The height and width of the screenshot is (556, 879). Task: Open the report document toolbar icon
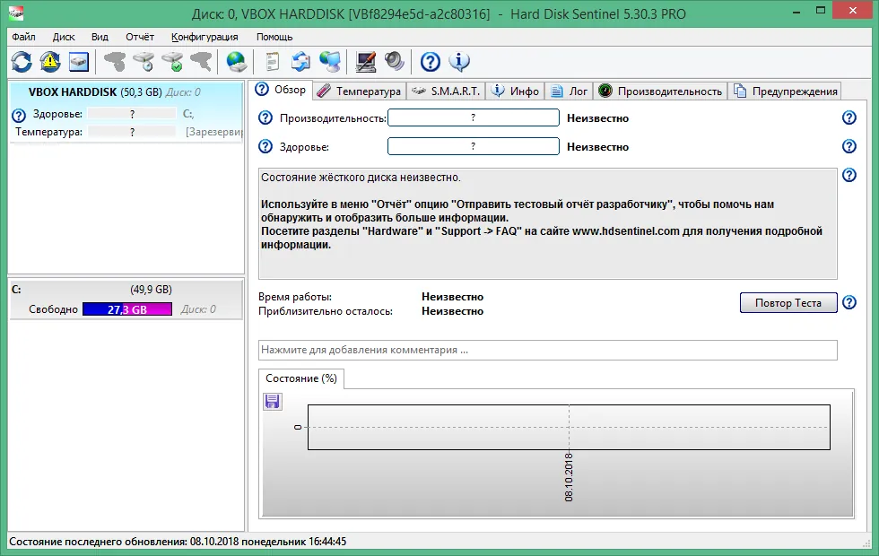273,62
